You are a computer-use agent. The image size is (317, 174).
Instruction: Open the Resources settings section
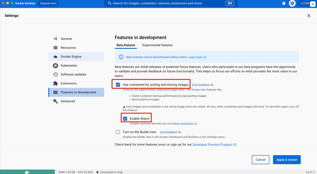click(x=68, y=48)
